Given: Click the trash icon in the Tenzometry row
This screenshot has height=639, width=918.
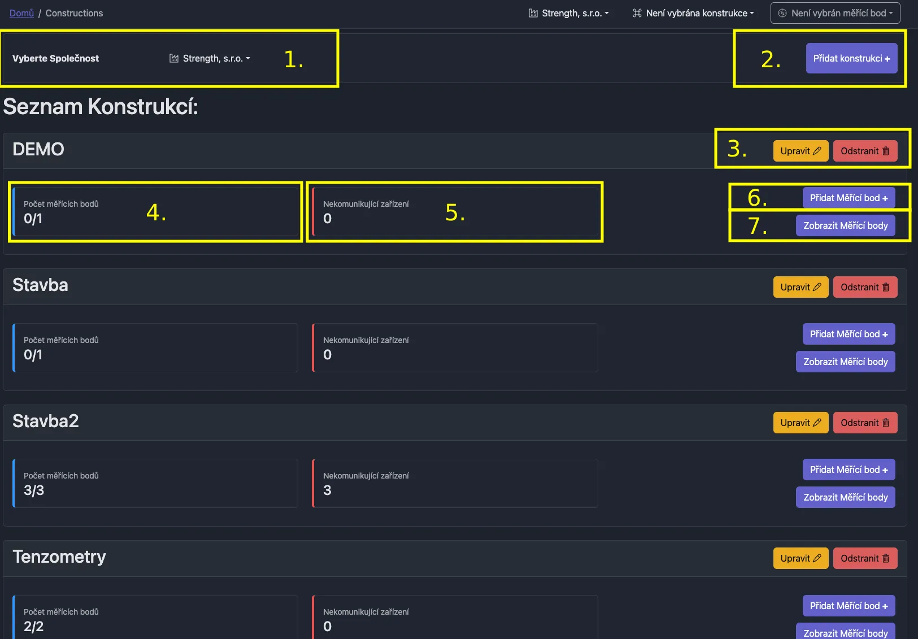Looking at the screenshot, I should point(886,558).
